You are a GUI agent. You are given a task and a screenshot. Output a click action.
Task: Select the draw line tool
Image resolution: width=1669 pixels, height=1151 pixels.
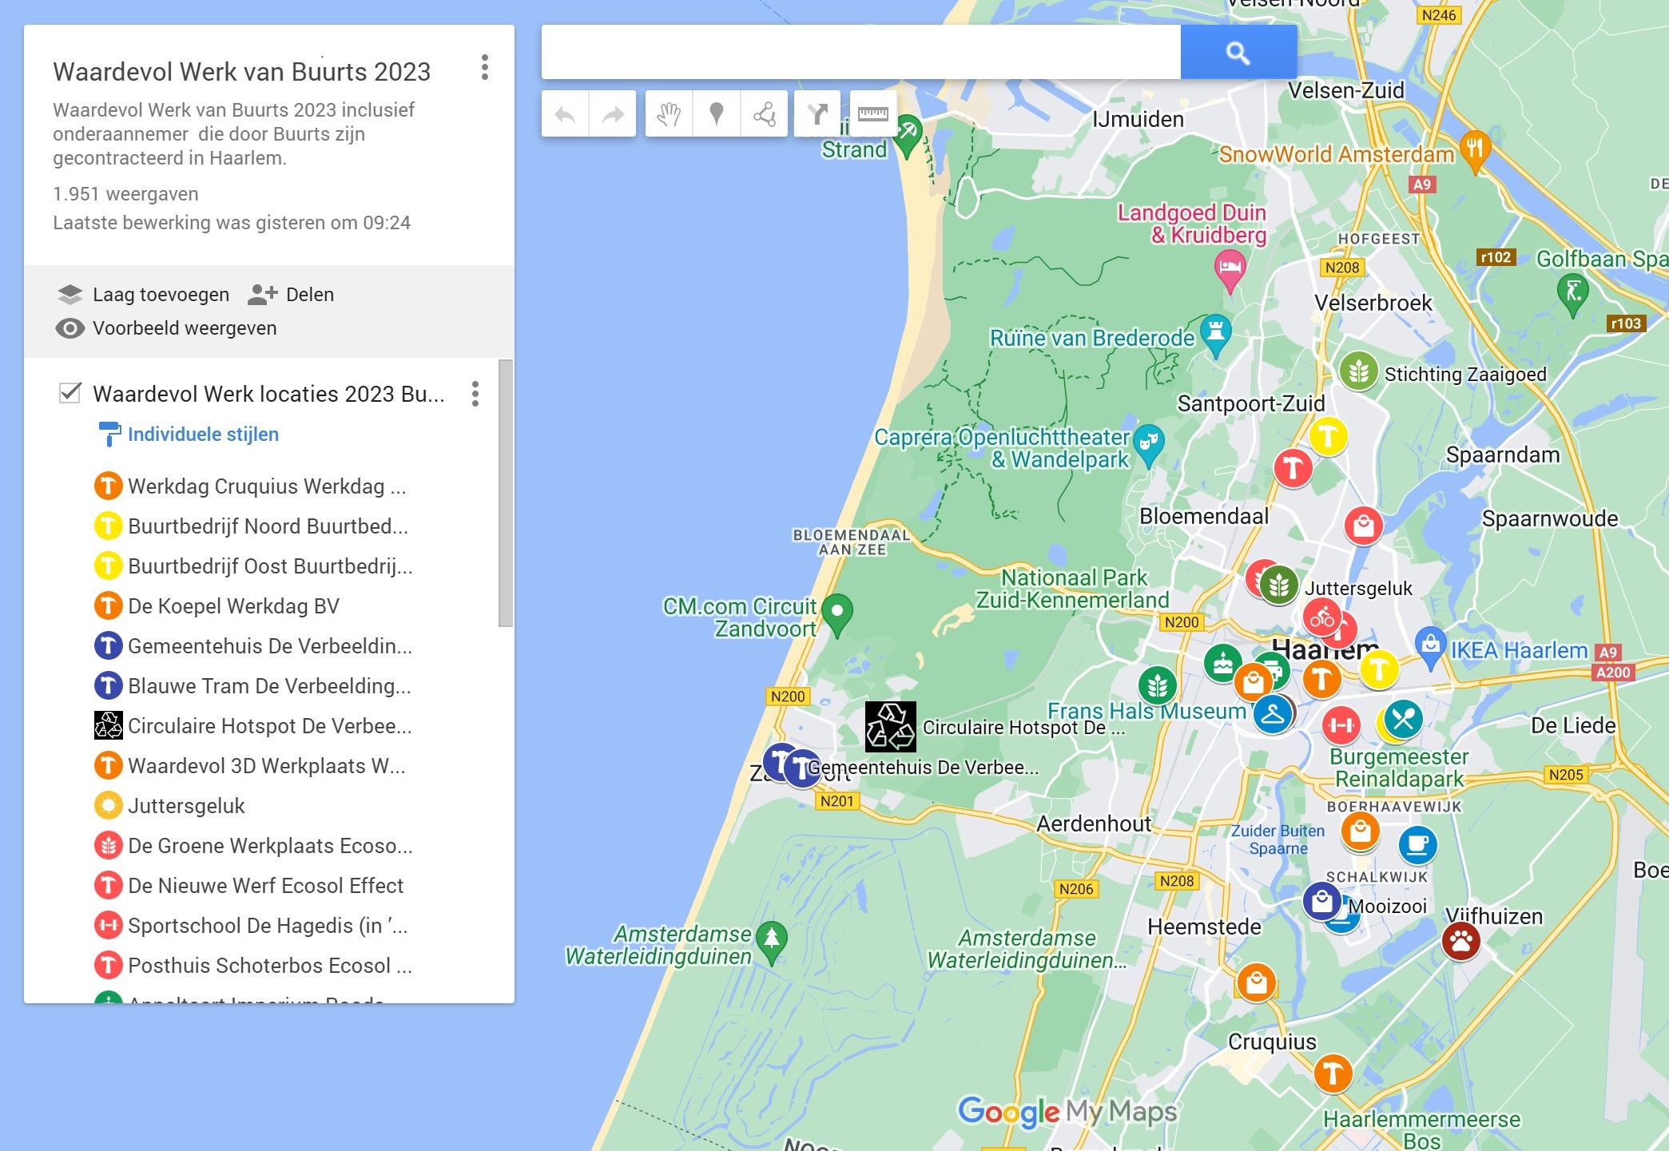point(765,114)
